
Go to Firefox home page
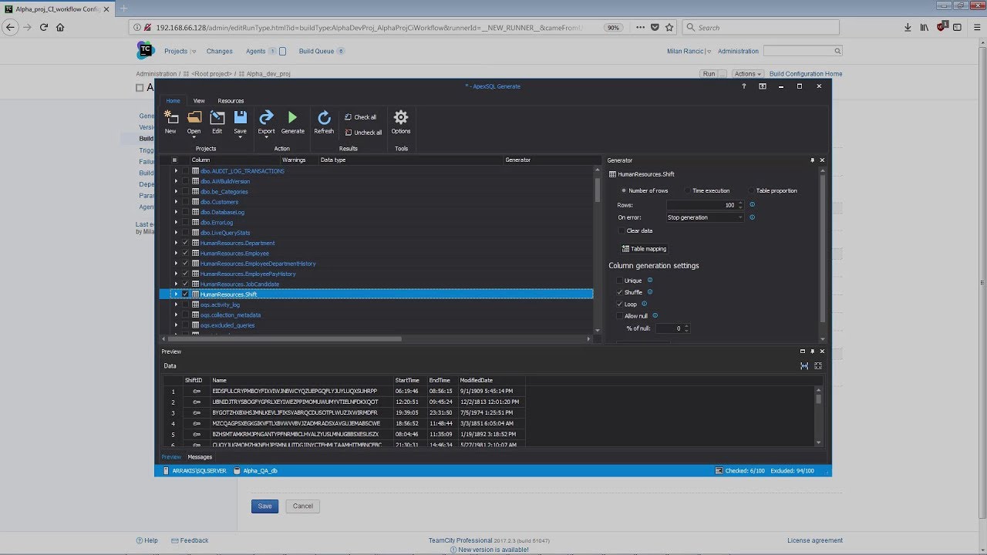60,27
